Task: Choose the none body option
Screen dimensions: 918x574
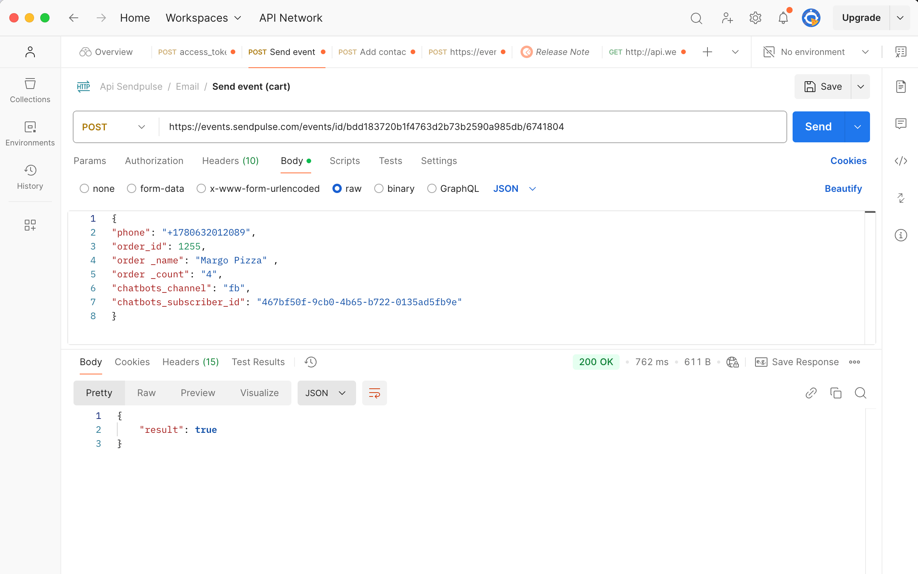Action: click(84, 189)
